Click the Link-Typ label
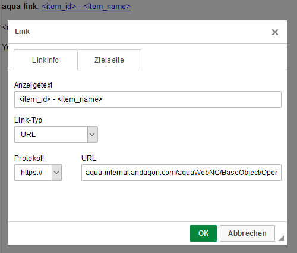297x253 pixels. tap(28, 120)
